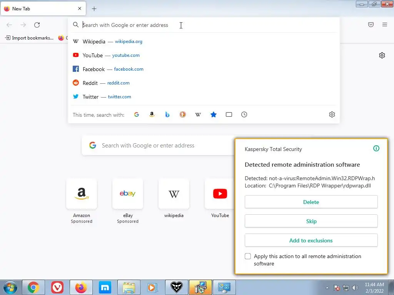This screenshot has height=295, width=394.
Task: Search history using the clock icon
Action: (244, 114)
